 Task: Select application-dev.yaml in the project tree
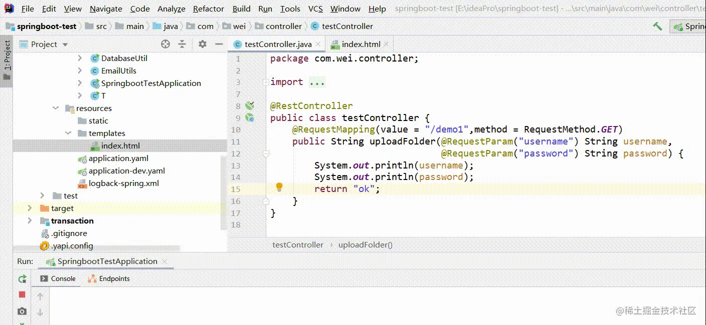point(126,171)
